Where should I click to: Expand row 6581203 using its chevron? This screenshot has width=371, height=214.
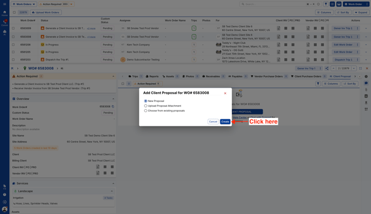click(x=366, y=60)
